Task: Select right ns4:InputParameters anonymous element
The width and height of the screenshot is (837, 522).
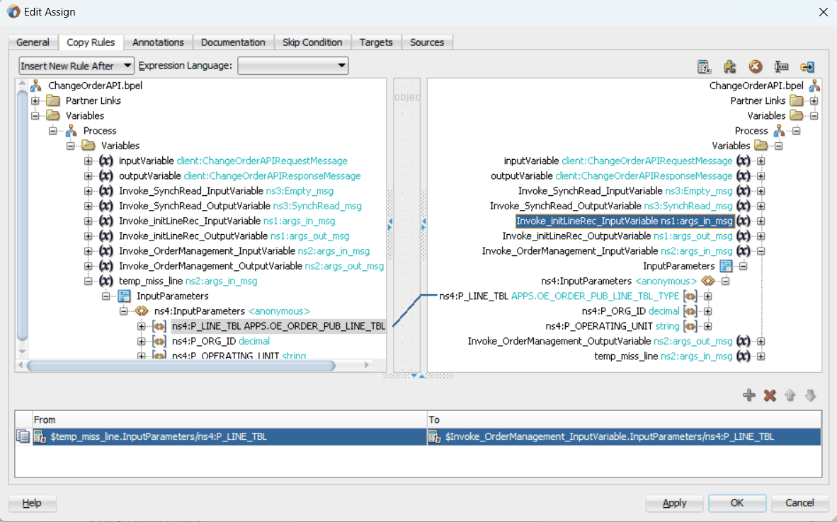Action: tap(619, 281)
